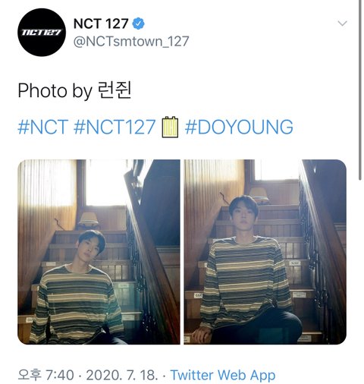364x384 pixels.
Task: Open the left photo with tilted head
Action: click(x=99, y=252)
